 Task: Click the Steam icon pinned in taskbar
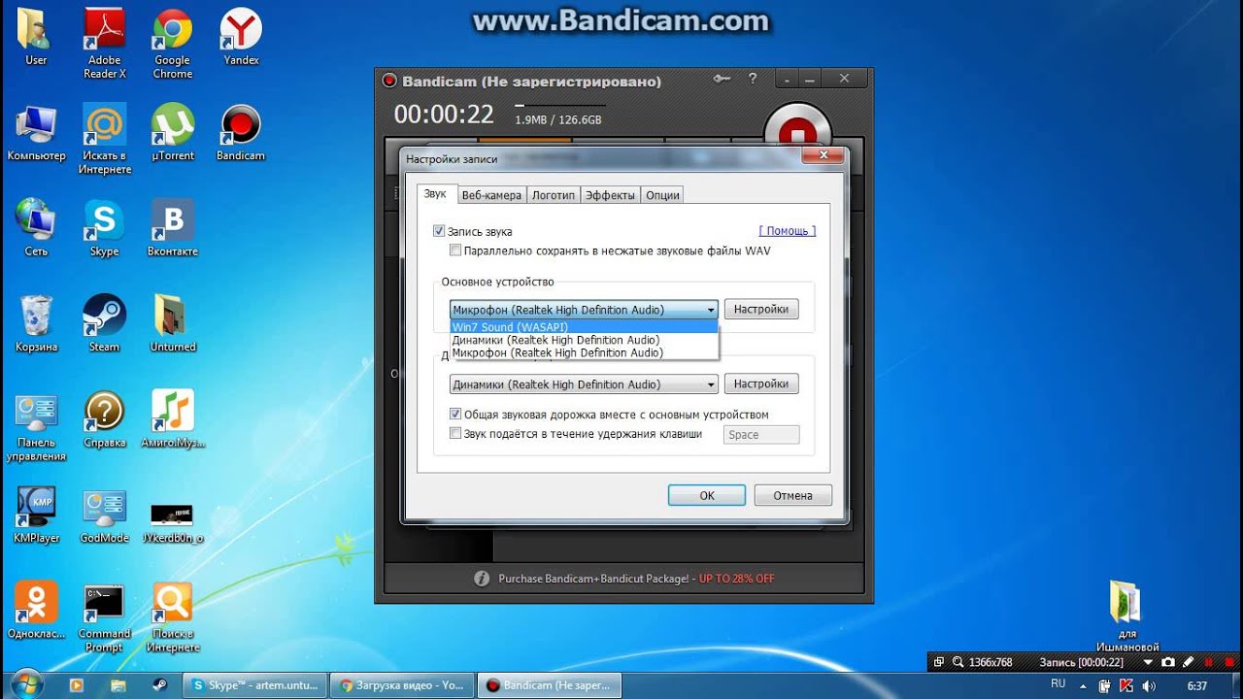click(158, 684)
